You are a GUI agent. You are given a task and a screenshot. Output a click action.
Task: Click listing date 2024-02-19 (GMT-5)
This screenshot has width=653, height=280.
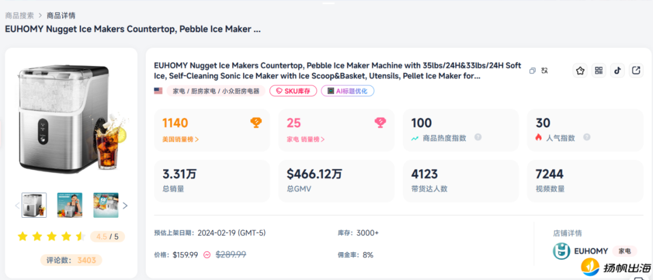coord(232,233)
